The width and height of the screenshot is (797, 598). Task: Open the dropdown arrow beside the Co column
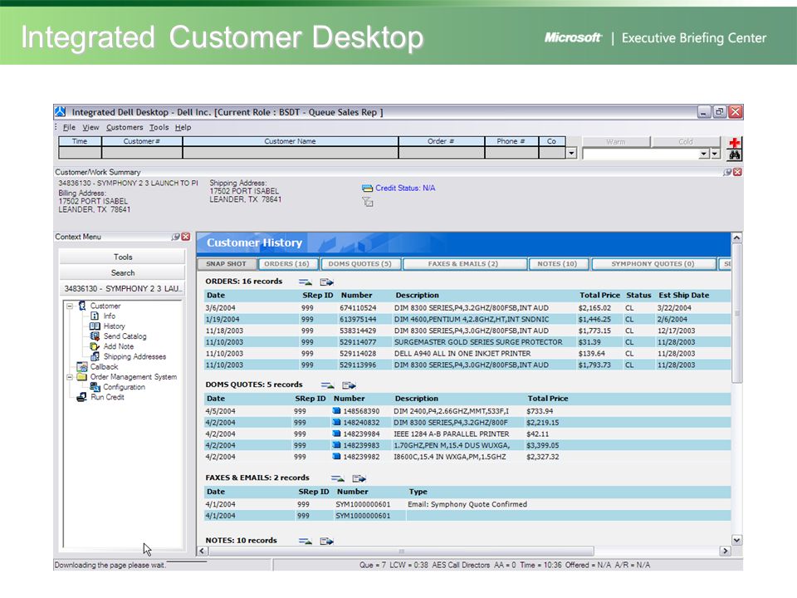tap(572, 153)
